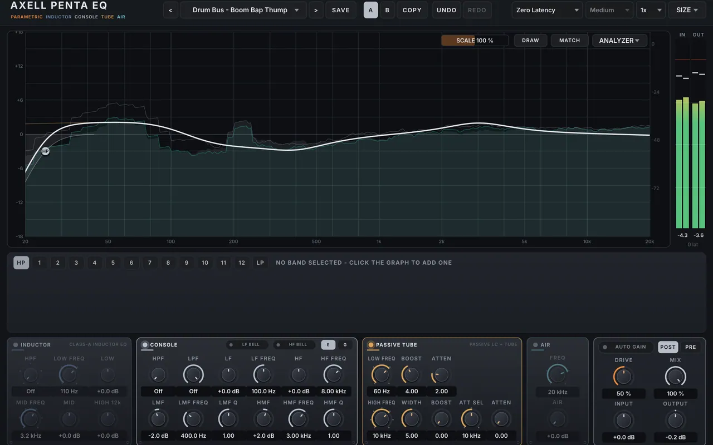Click the DRAW button
The height and width of the screenshot is (445, 713).
530,41
